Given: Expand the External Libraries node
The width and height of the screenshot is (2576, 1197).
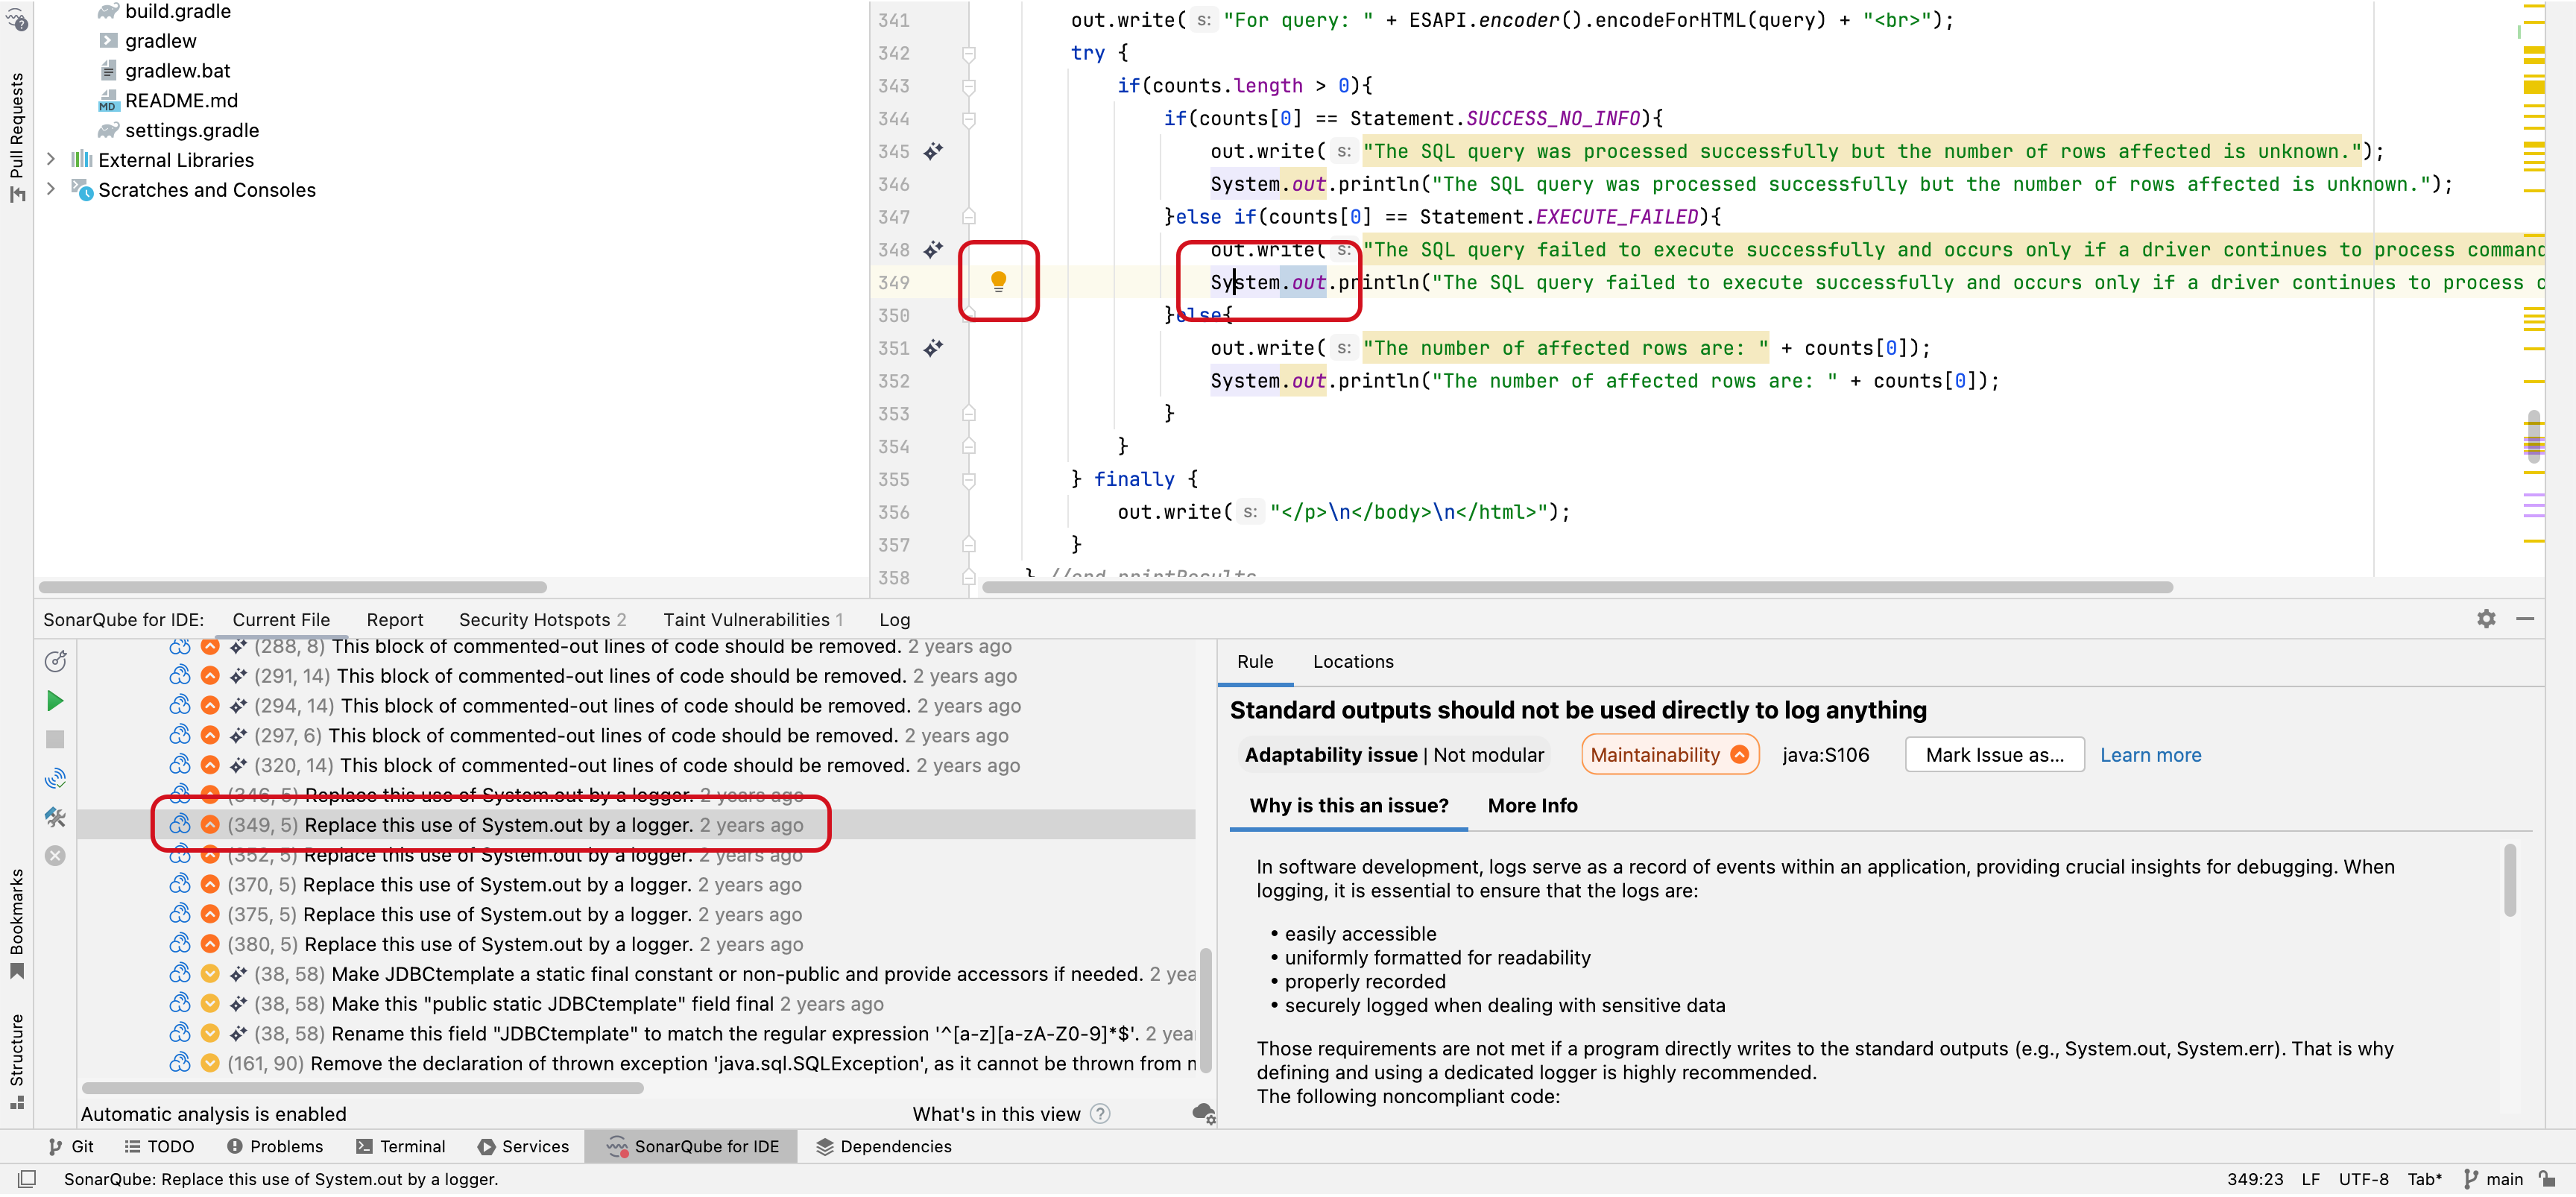Looking at the screenshot, I should (51, 160).
